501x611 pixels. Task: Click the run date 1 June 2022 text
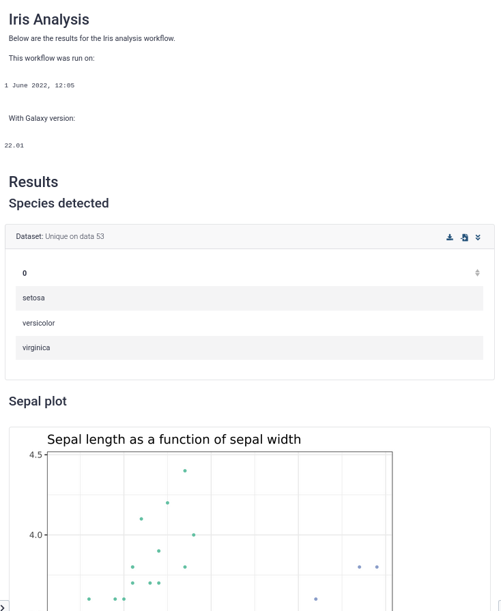coord(40,85)
